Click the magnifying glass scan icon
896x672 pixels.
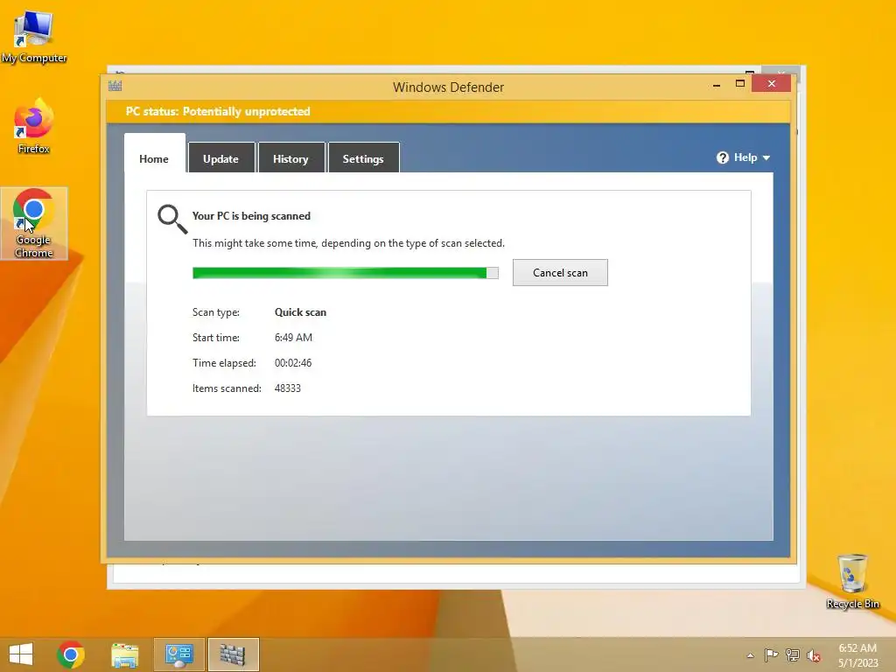(x=172, y=219)
